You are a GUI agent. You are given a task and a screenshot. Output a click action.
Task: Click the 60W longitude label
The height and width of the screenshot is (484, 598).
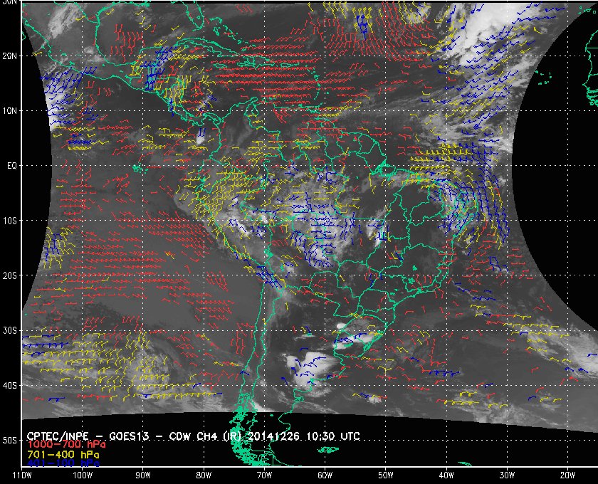coord(325,475)
